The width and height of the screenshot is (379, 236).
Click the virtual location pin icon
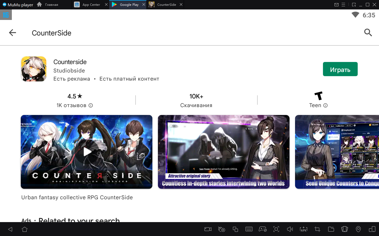pos(358,229)
